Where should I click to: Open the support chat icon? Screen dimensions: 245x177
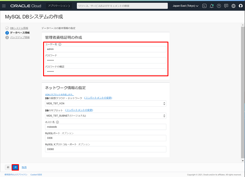click(226, 6)
